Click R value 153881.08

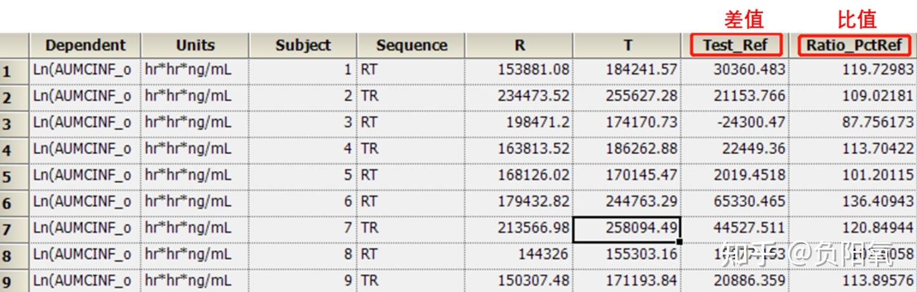coord(519,70)
